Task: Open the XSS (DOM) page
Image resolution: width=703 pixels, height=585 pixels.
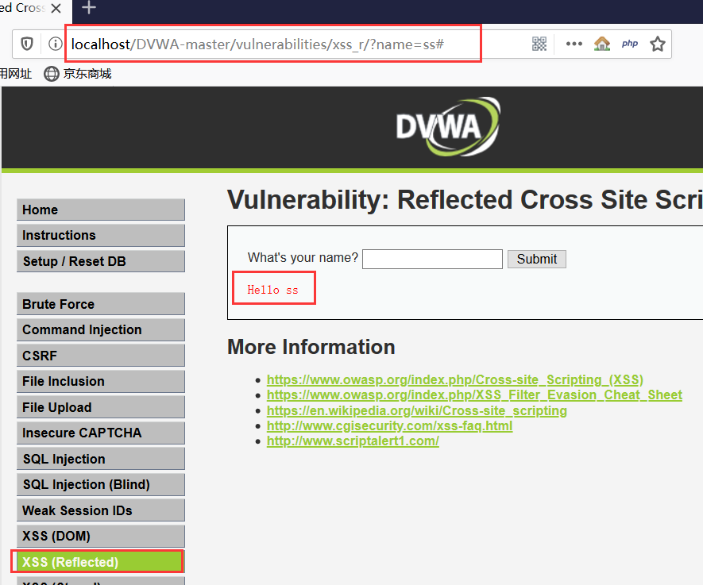Action: pos(101,536)
